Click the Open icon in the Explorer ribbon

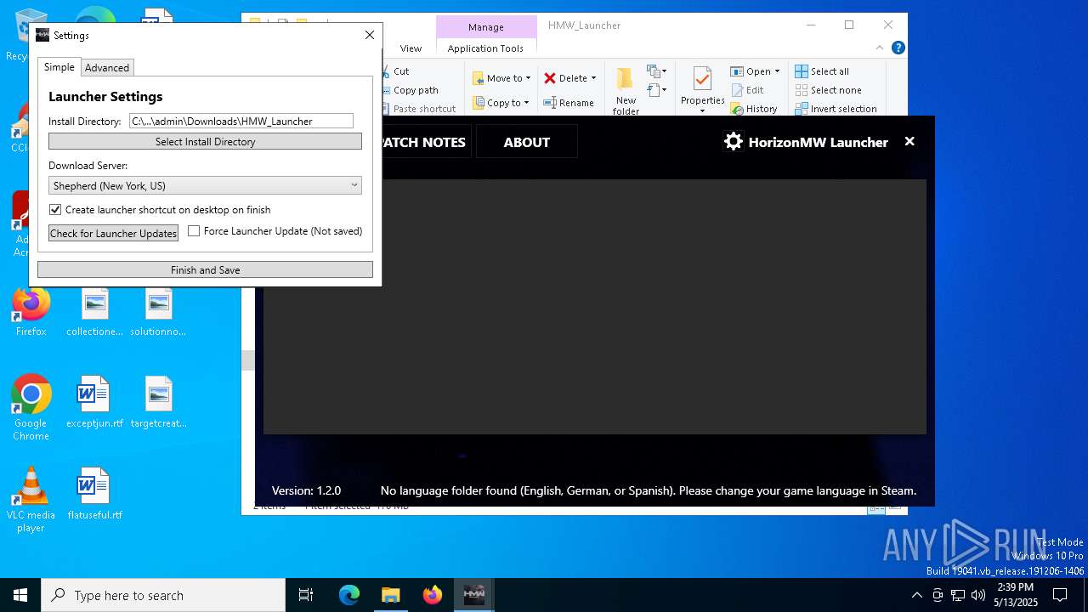tap(737, 71)
